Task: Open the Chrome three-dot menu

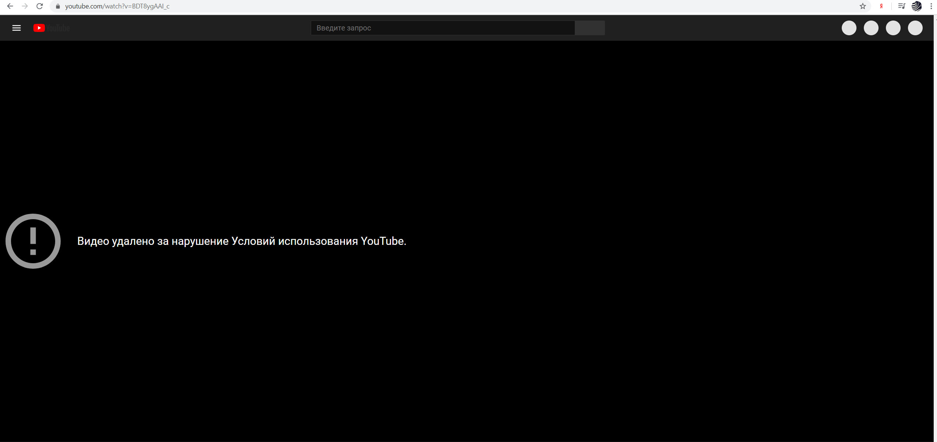Action: pyautogui.click(x=931, y=6)
